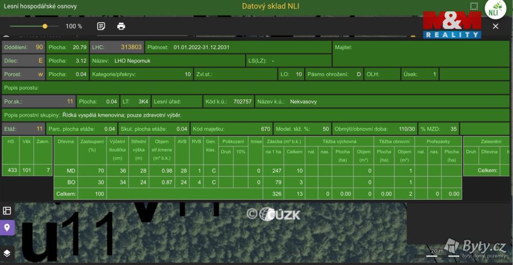Open the map layers icon
Image resolution: width=513 pixels, height=265 pixels.
click(7, 253)
